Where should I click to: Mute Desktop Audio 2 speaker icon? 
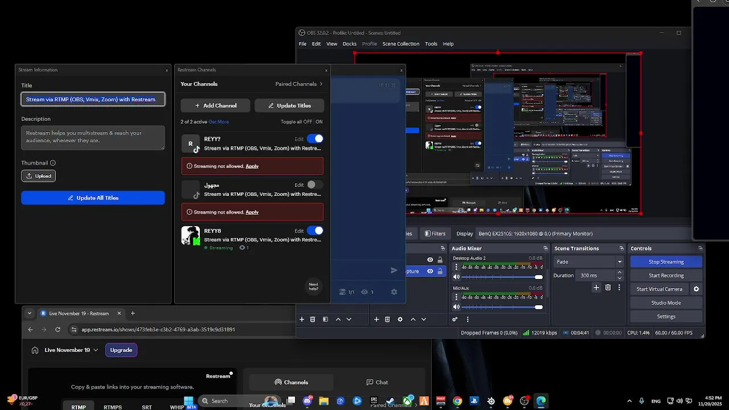click(x=456, y=277)
